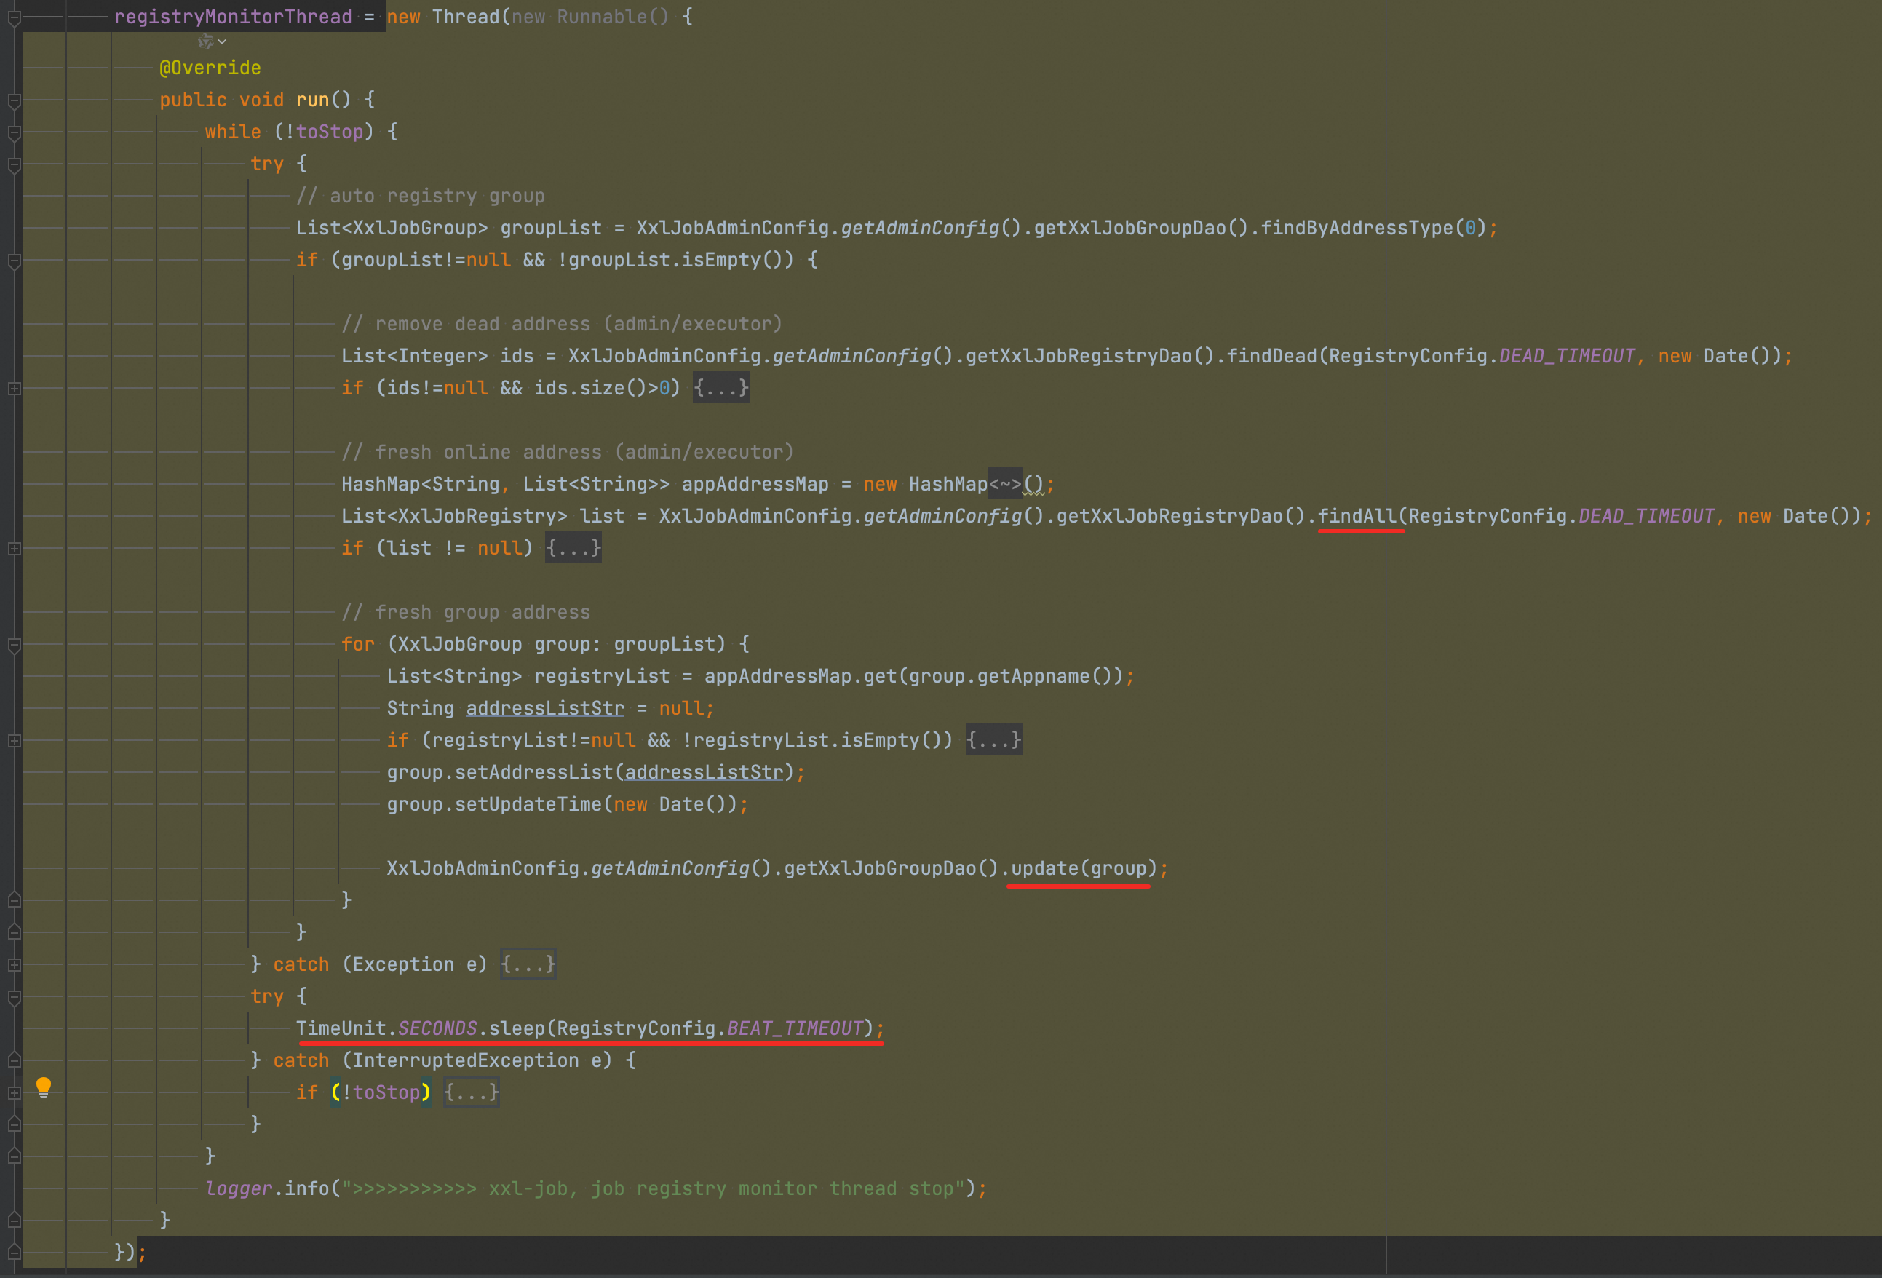Viewport: 1882px width, 1278px height.
Task: Collapse the while (!toStop) loop fold marker
Action: (x=14, y=132)
